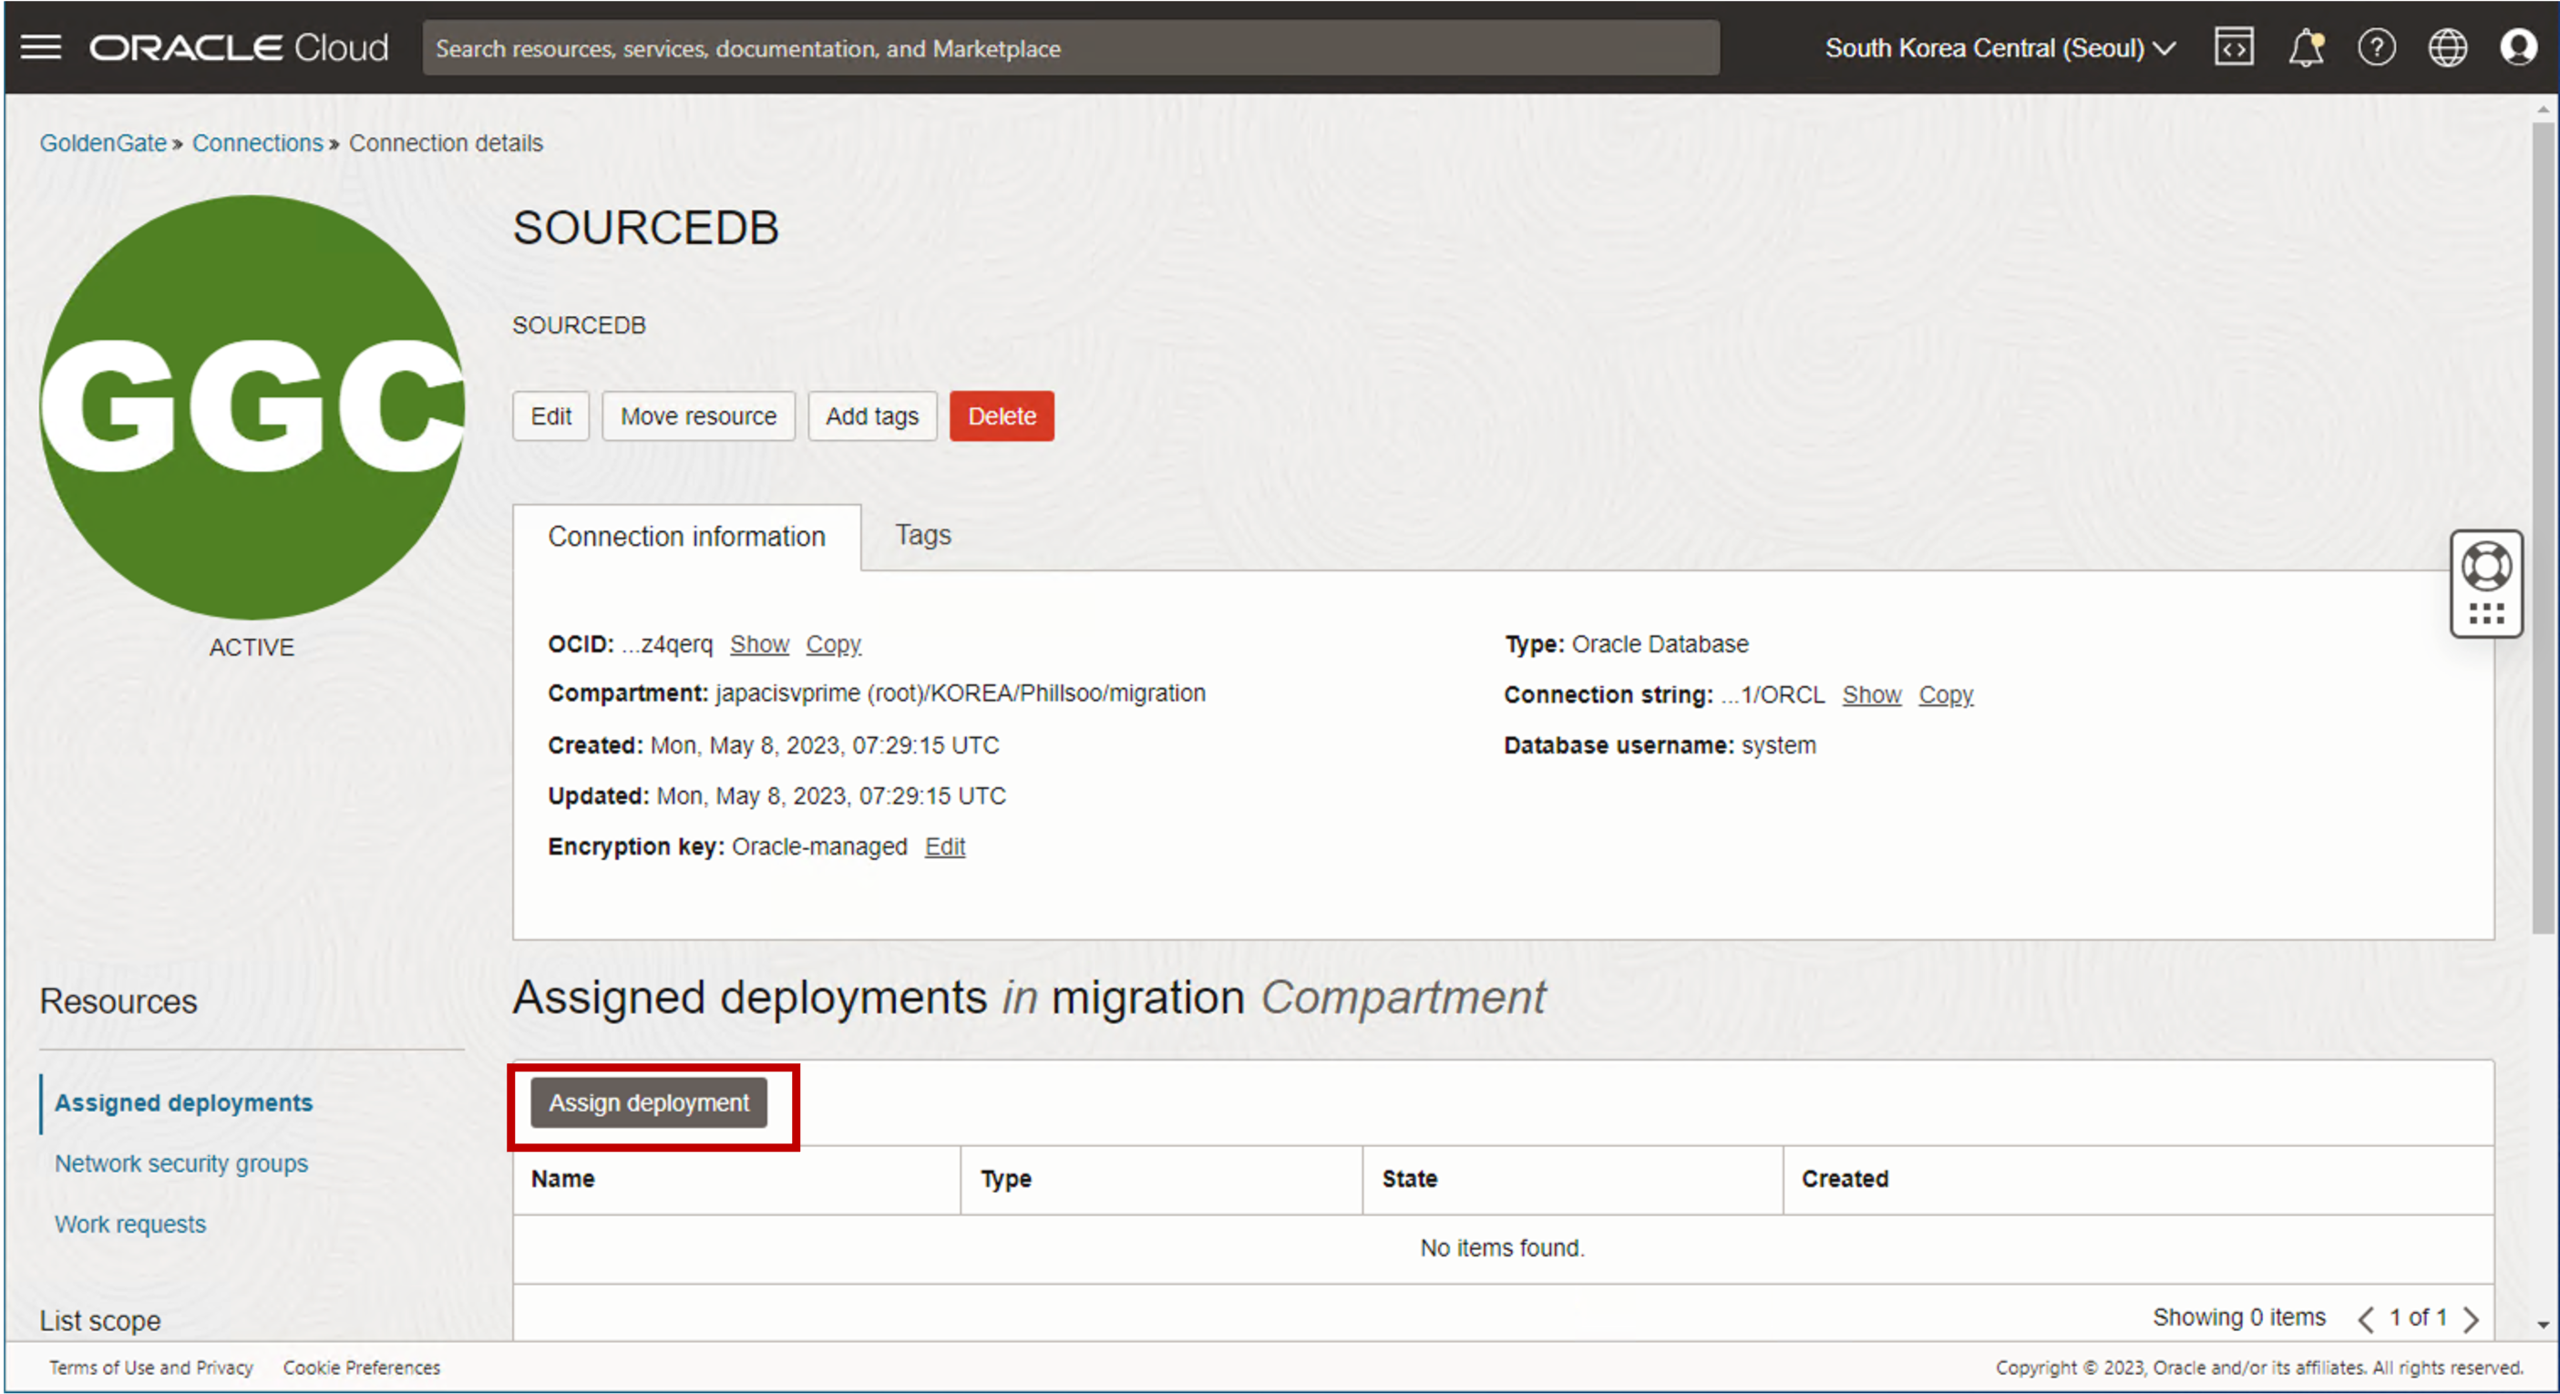Click the Cloud Shell terminal icon

[x=2232, y=48]
